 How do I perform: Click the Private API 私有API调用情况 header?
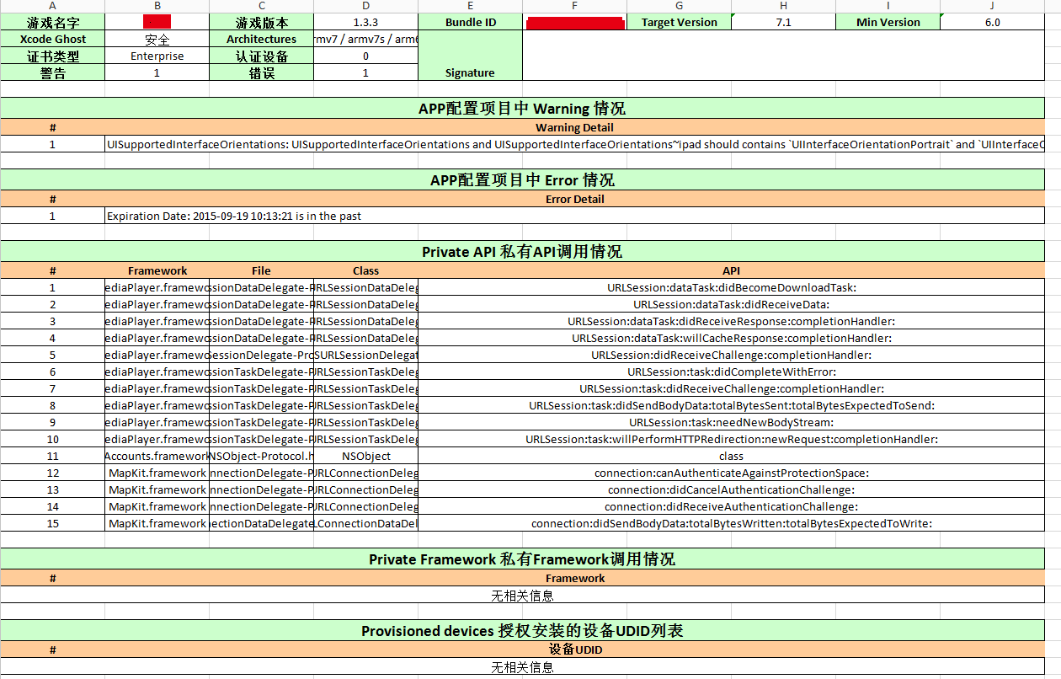pos(522,252)
